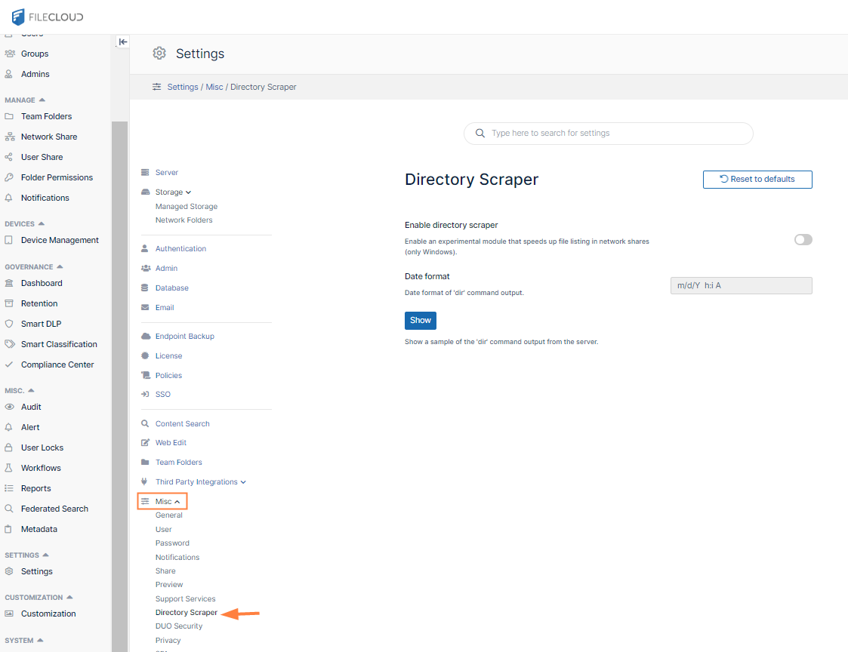The height and width of the screenshot is (652, 848).
Task: Click the Workflows flask icon
Action: [9, 468]
